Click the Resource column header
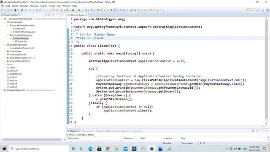 (128, 138)
